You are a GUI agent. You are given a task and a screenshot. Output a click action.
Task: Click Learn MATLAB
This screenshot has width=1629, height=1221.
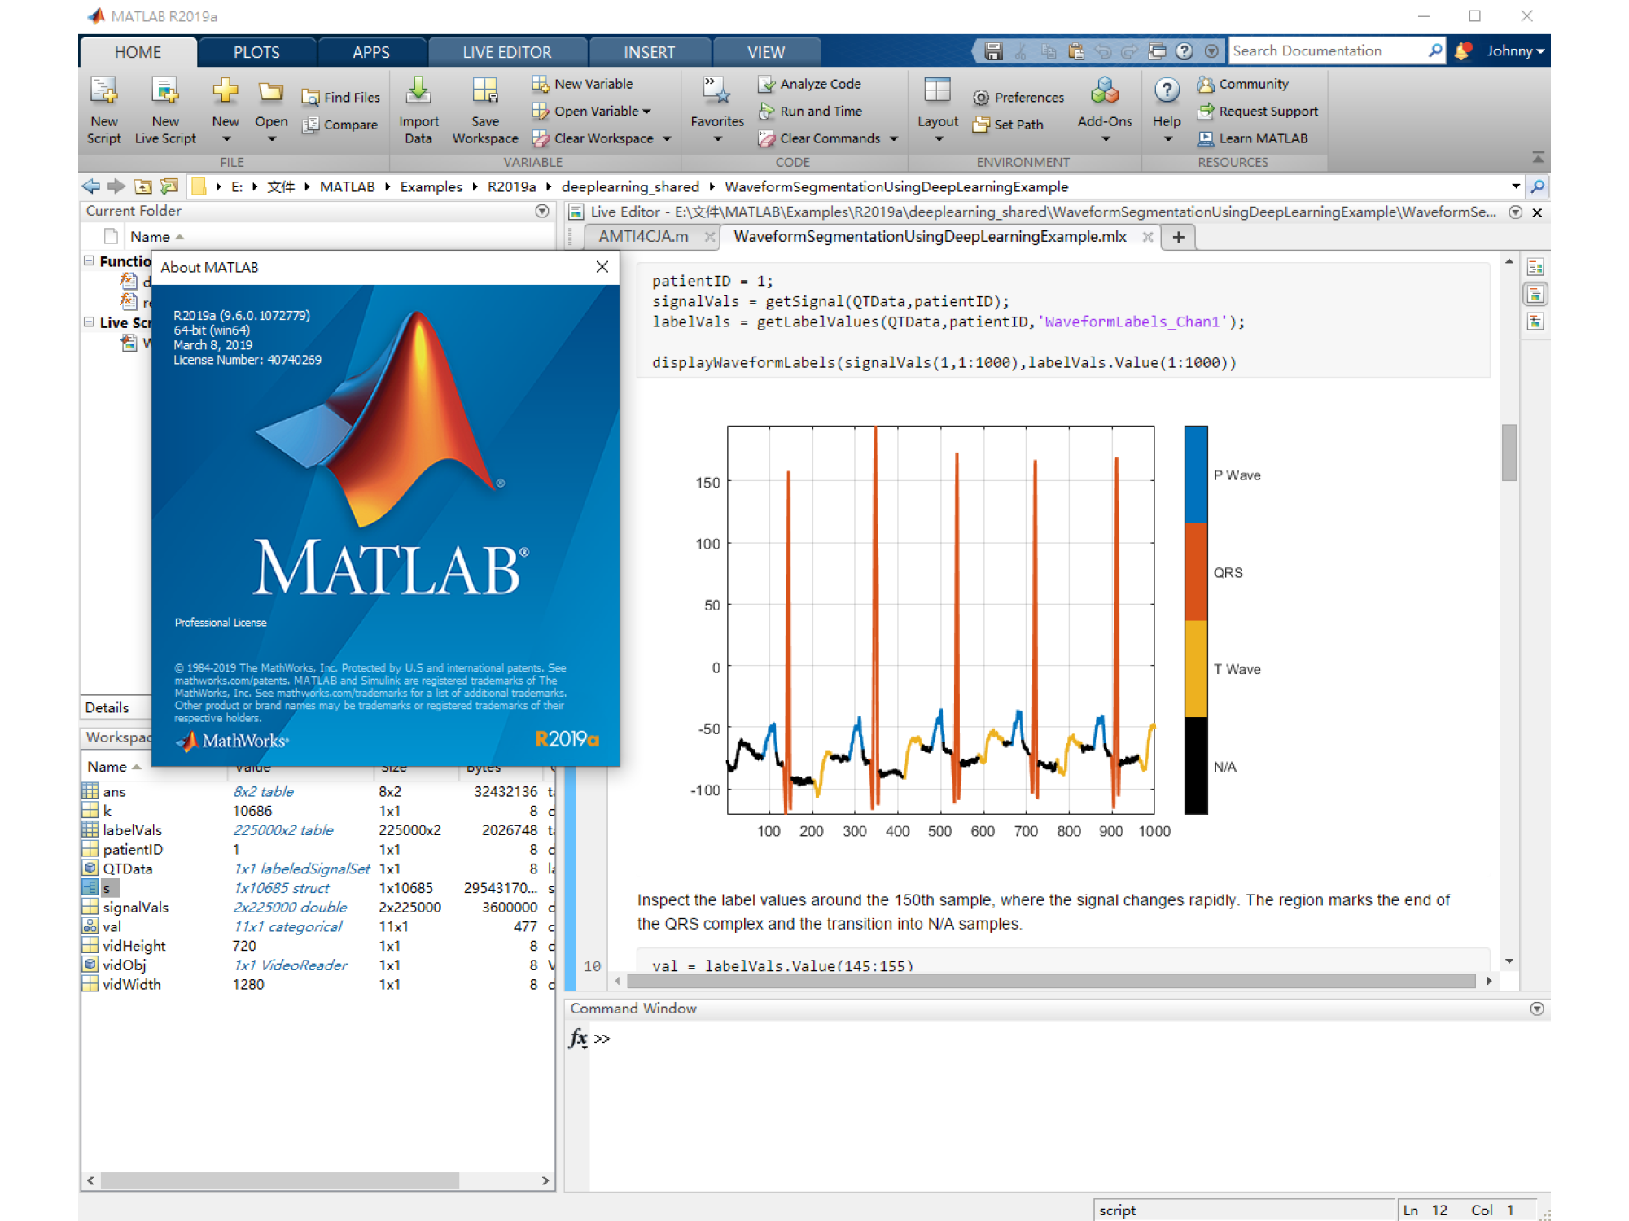(x=1253, y=138)
